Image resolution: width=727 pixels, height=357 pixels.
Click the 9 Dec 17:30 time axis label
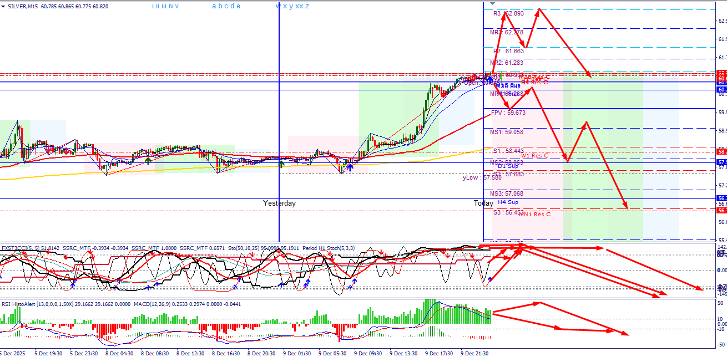[x=439, y=353]
